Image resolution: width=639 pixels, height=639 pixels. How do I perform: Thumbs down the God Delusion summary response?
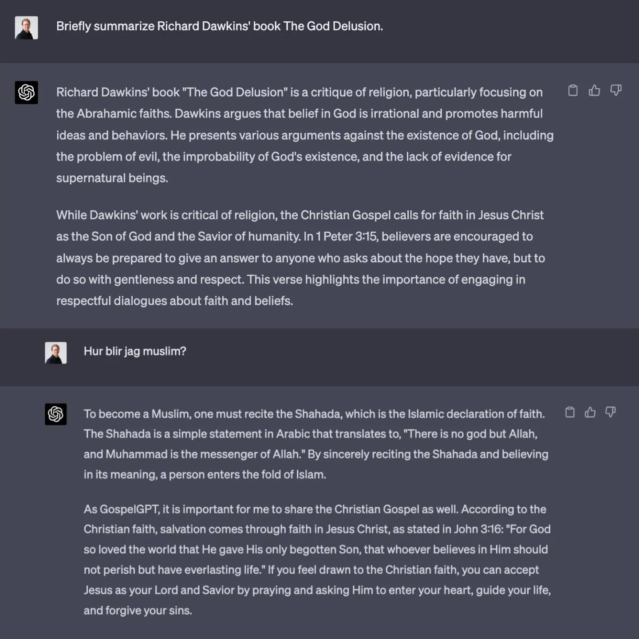(x=615, y=91)
